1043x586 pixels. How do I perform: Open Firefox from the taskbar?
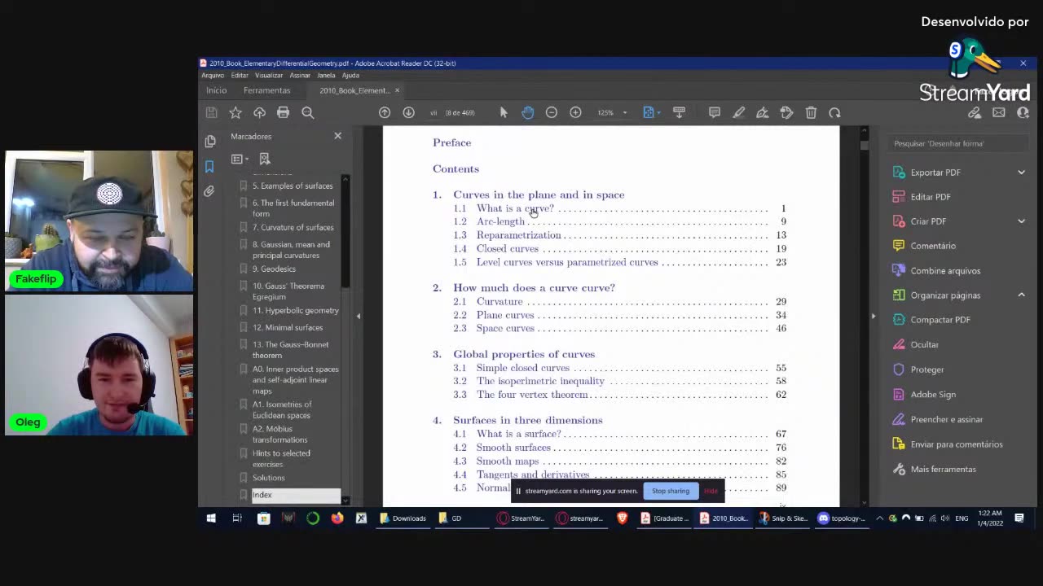tap(337, 518)
